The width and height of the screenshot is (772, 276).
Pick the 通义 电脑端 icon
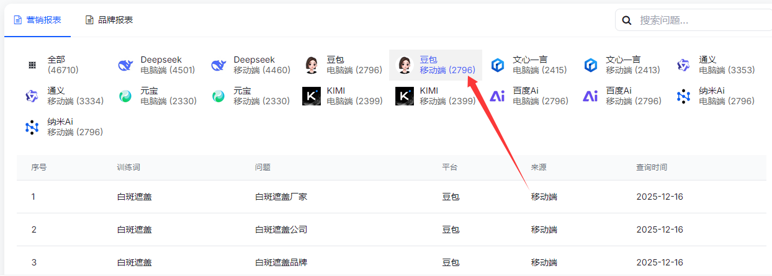point(684,65)
